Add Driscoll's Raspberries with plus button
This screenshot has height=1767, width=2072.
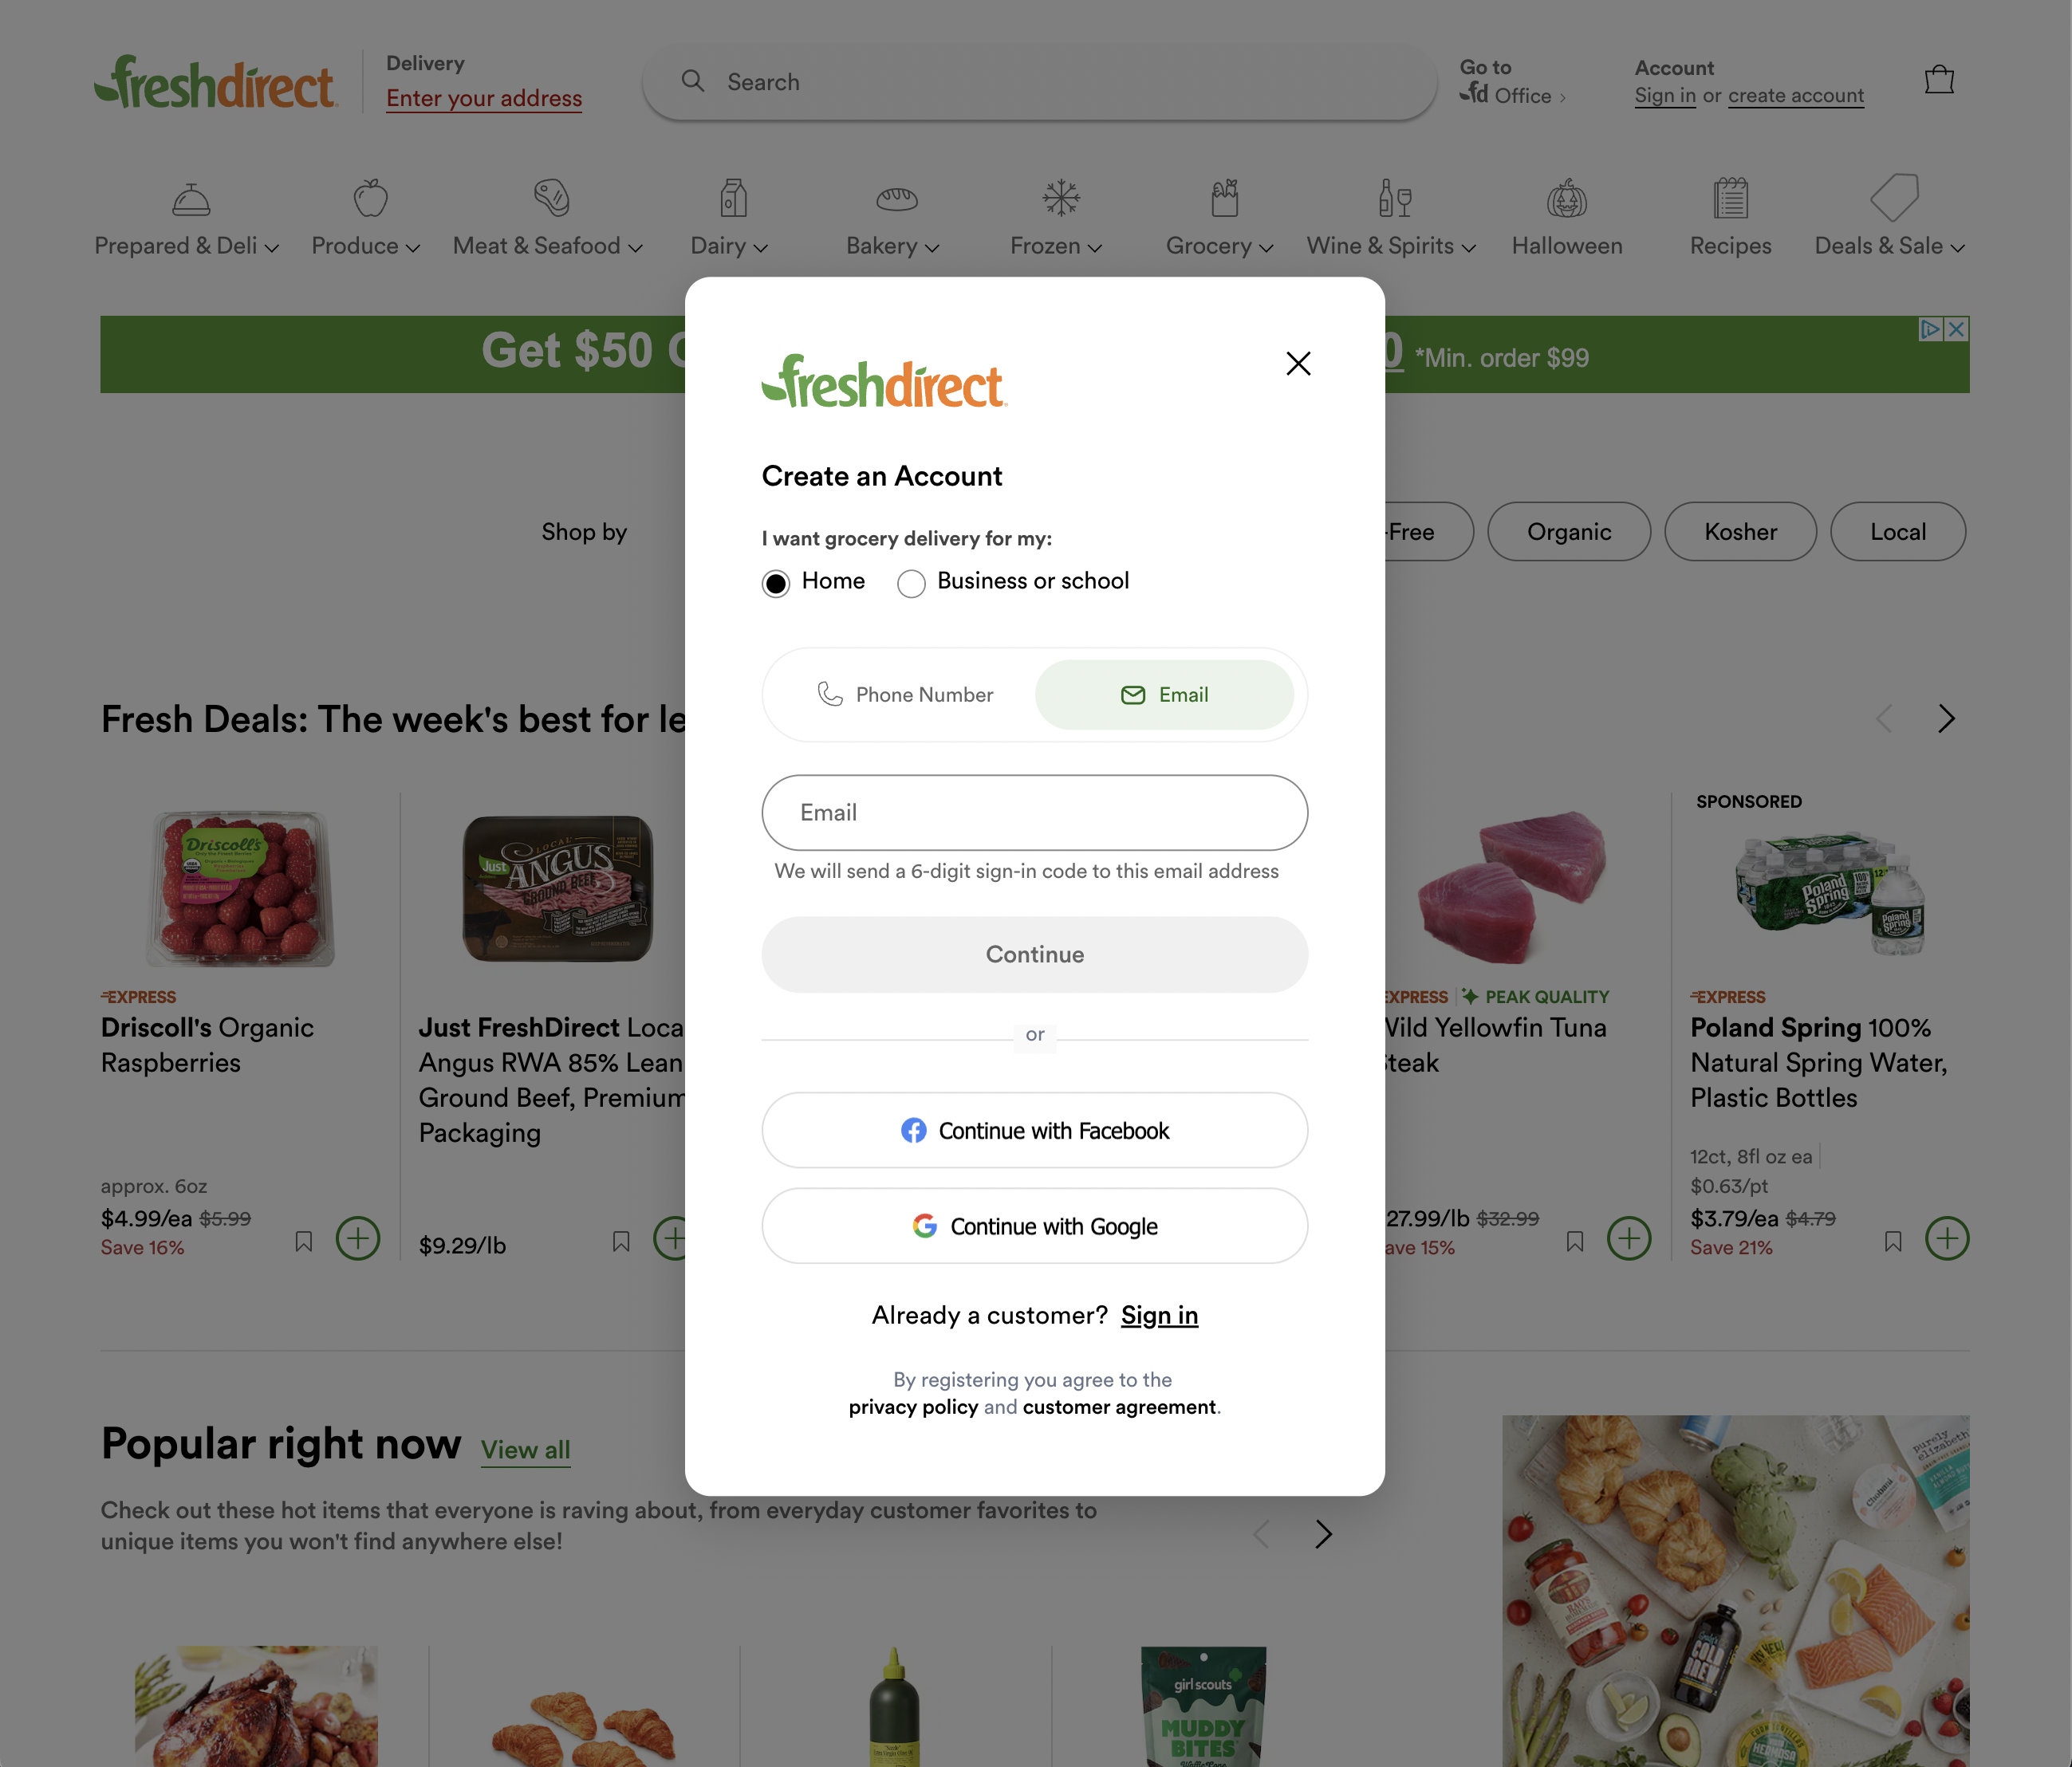tap(358, 1238)
